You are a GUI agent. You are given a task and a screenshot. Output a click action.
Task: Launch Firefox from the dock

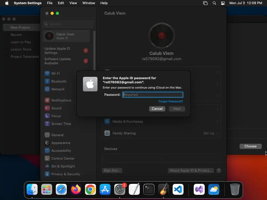coord(76,189)
